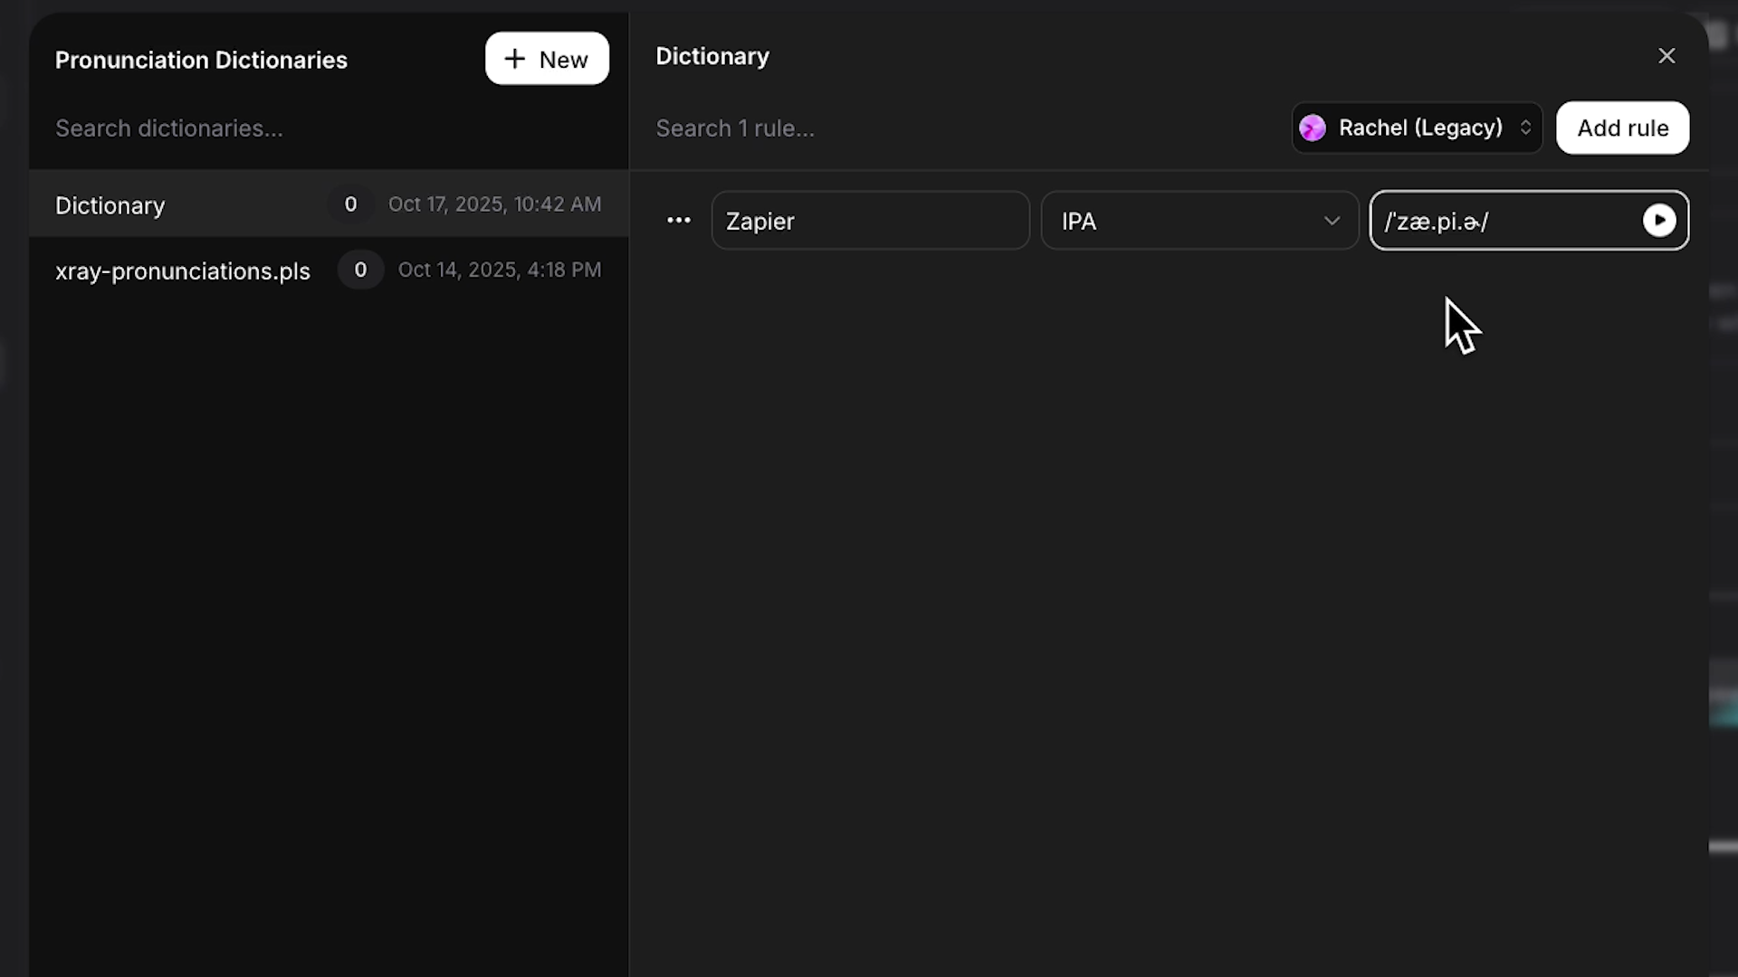
Task: Click the Search dictionaries field
Action: click(168, 128)
